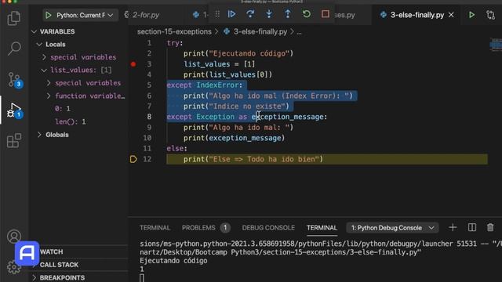Click the minimap in editor
Image resolution: width=502 pixels, height=282 pixels.
[496, 44]
